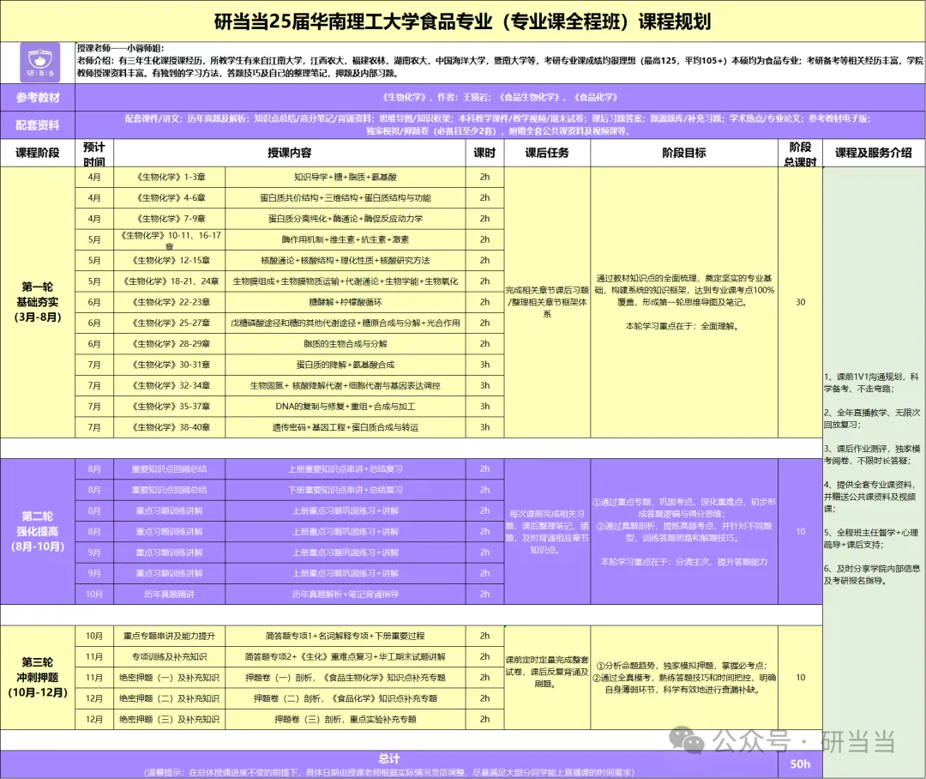Select the title 研当当25届华南理工大学食品专业 课程规划
Screen dimensions: 926x779
click(462, 21)
